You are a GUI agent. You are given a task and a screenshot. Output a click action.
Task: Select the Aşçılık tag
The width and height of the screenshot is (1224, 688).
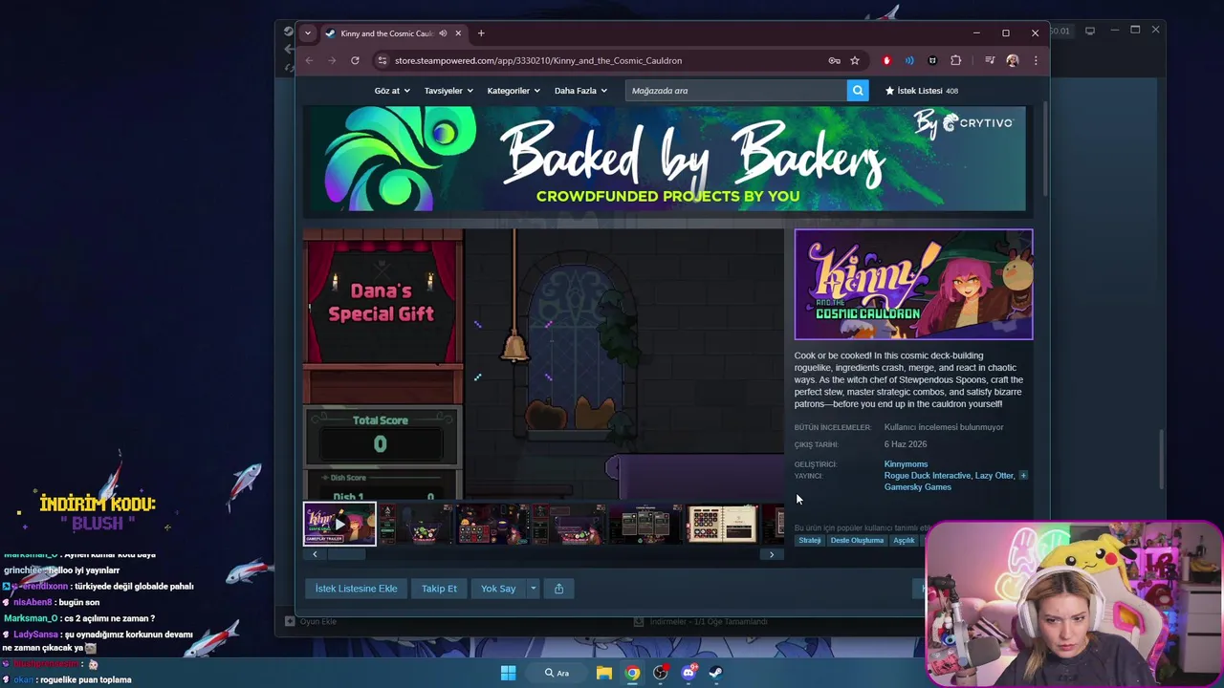pyautogui.click(x=904, y=541)
